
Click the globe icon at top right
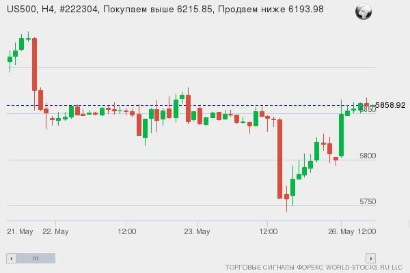click(364, 12)
